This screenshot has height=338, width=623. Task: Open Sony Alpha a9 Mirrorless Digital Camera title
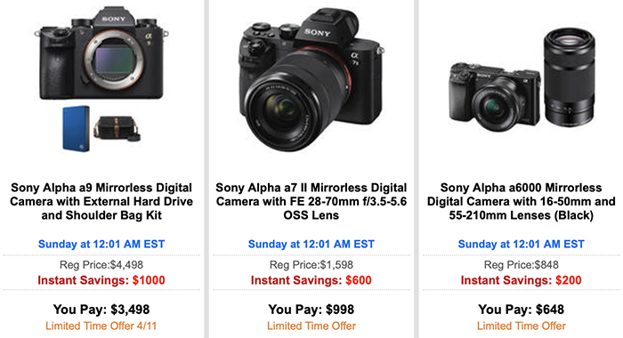[101, 201]
